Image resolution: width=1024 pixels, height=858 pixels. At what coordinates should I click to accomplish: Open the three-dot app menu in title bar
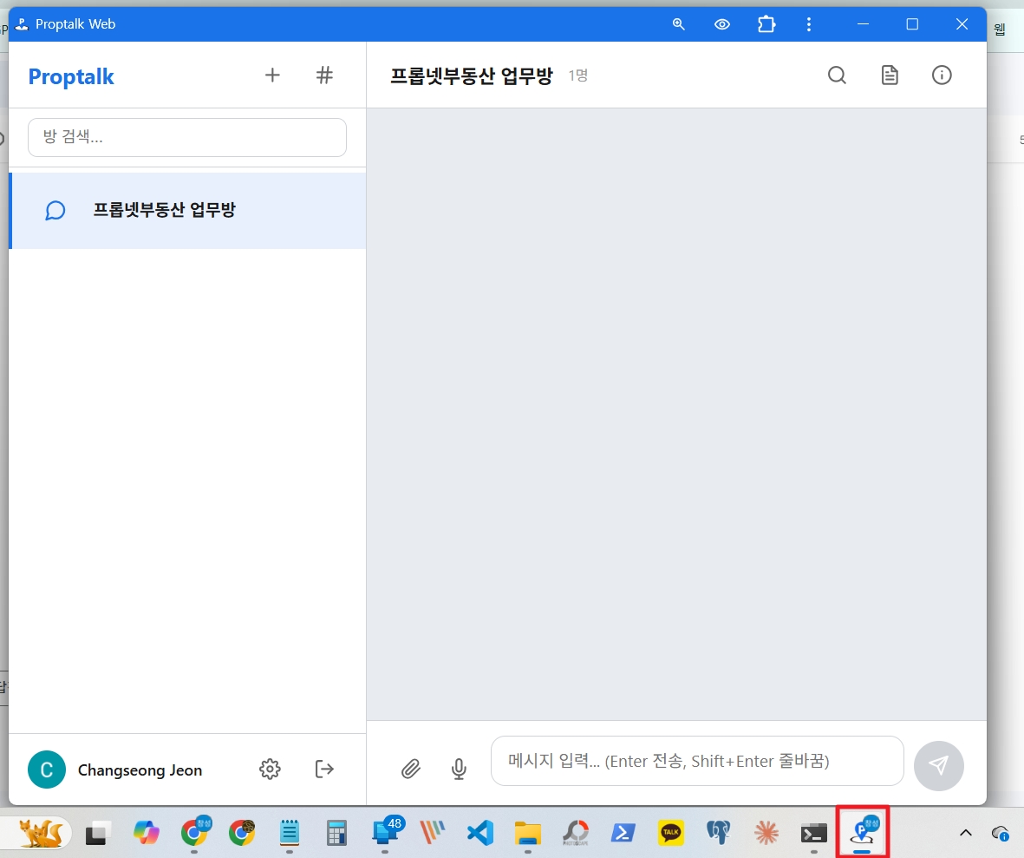tap(809, 24)
